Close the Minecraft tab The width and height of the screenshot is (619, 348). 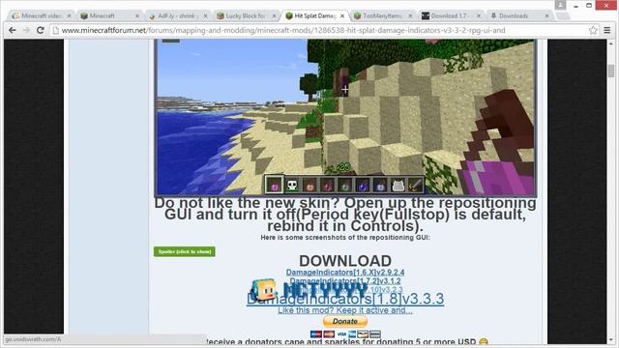(137, 15)
